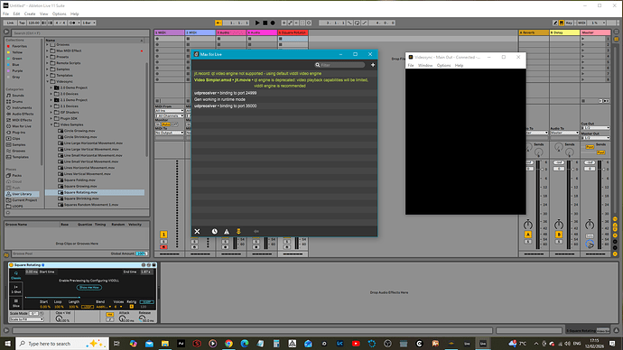
Task: Expand the Grooves folder
Action: (47, 44)
